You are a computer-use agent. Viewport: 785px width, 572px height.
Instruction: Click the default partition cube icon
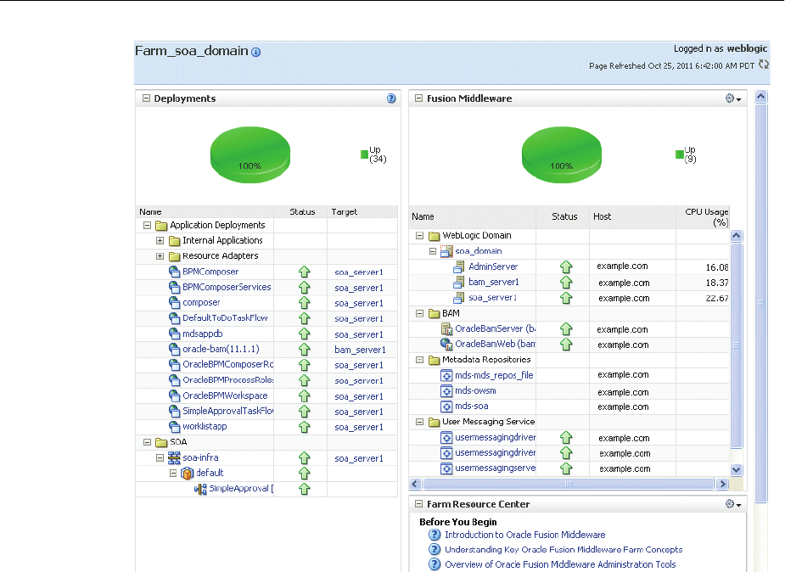click(188, 473)
